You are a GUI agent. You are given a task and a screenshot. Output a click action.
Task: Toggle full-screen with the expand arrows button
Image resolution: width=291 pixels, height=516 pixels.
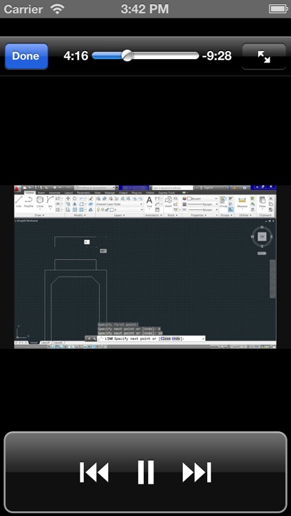click(264, 56)
